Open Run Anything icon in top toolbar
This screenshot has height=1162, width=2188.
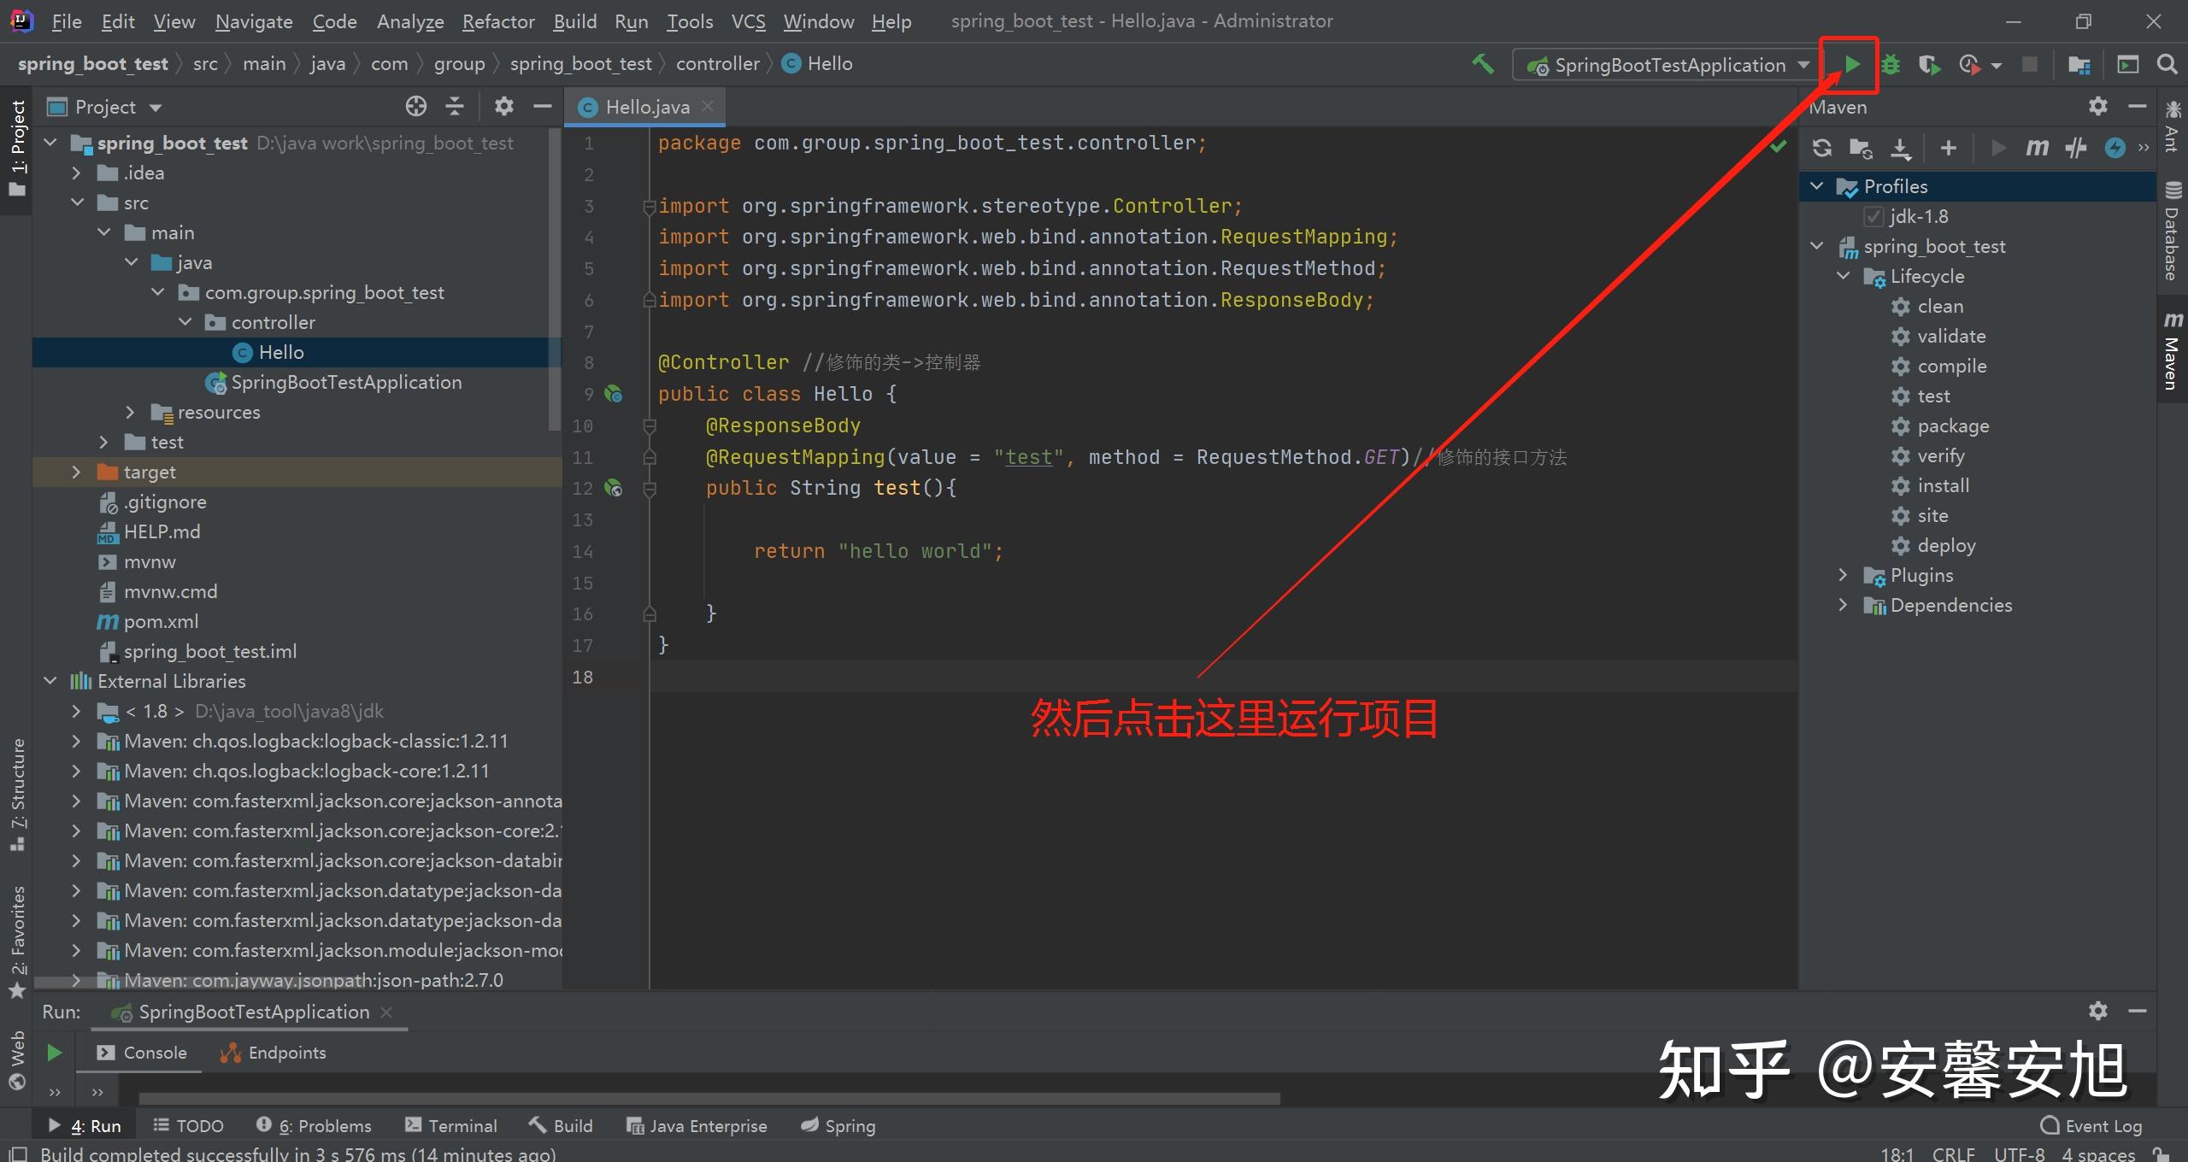[x=2127, y=64]
